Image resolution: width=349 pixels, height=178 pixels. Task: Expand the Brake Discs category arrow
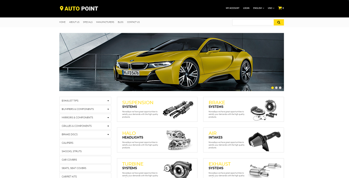tap(108, 134)
